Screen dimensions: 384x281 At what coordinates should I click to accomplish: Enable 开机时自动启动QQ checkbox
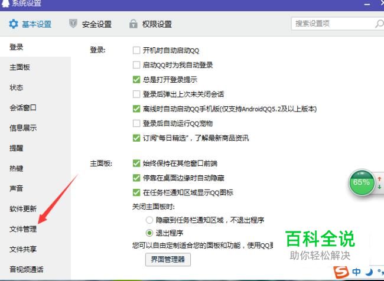point(136,50)
